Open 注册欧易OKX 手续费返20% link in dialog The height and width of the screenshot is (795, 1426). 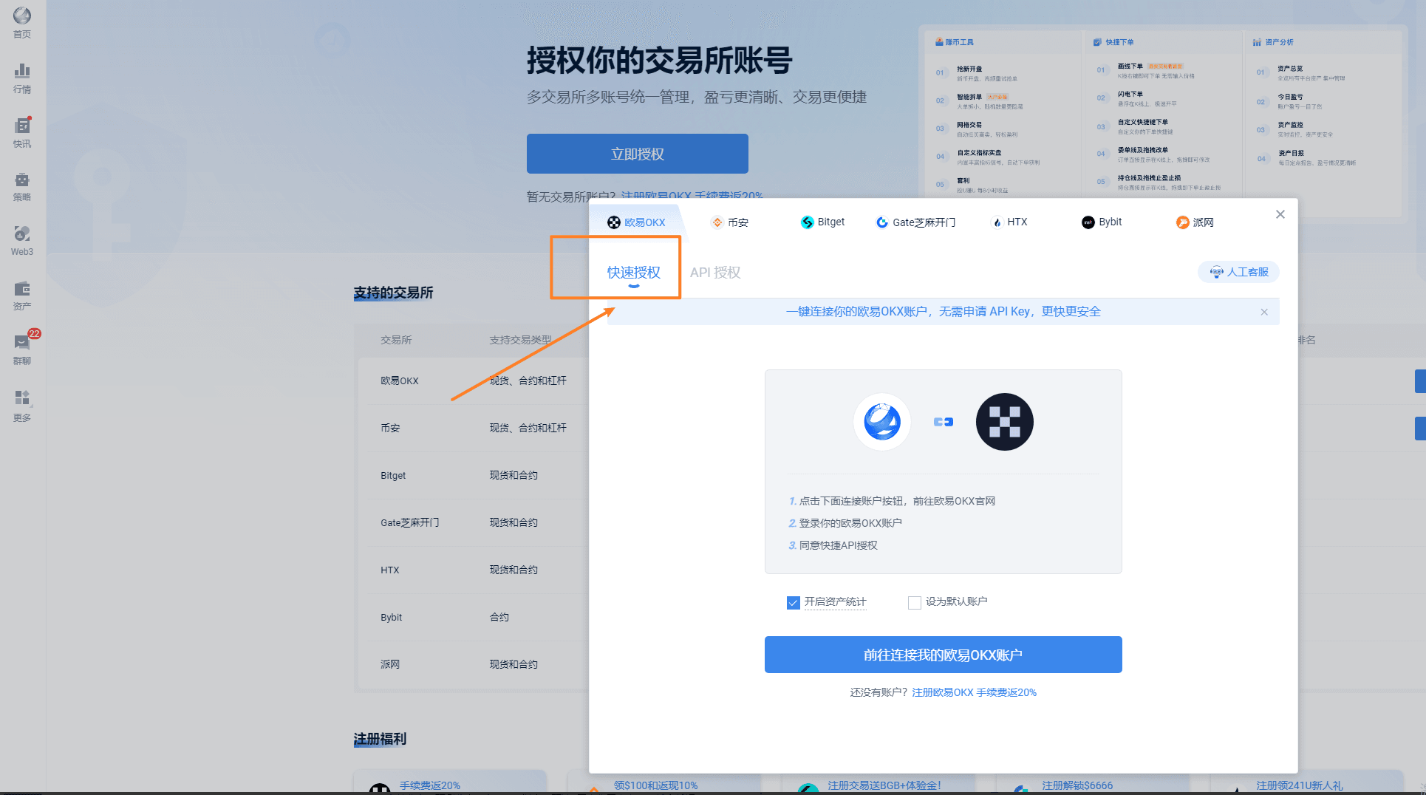coord(974,692)
